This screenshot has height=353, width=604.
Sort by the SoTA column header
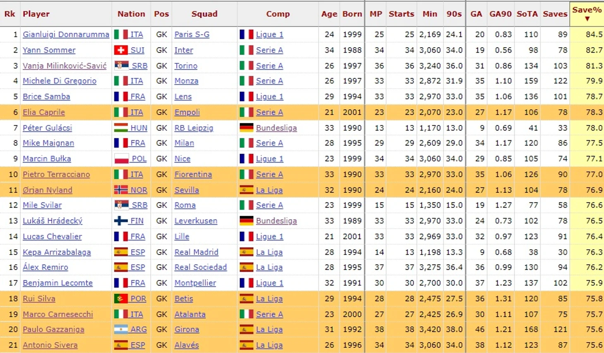[x=527, y=14]
